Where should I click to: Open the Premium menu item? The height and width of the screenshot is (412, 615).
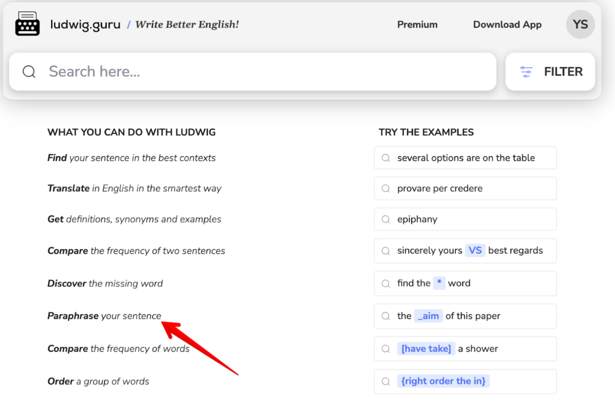coord(417,25)
